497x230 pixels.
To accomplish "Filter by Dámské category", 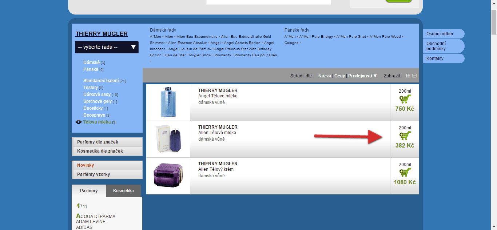I will [x=91, y=62].
